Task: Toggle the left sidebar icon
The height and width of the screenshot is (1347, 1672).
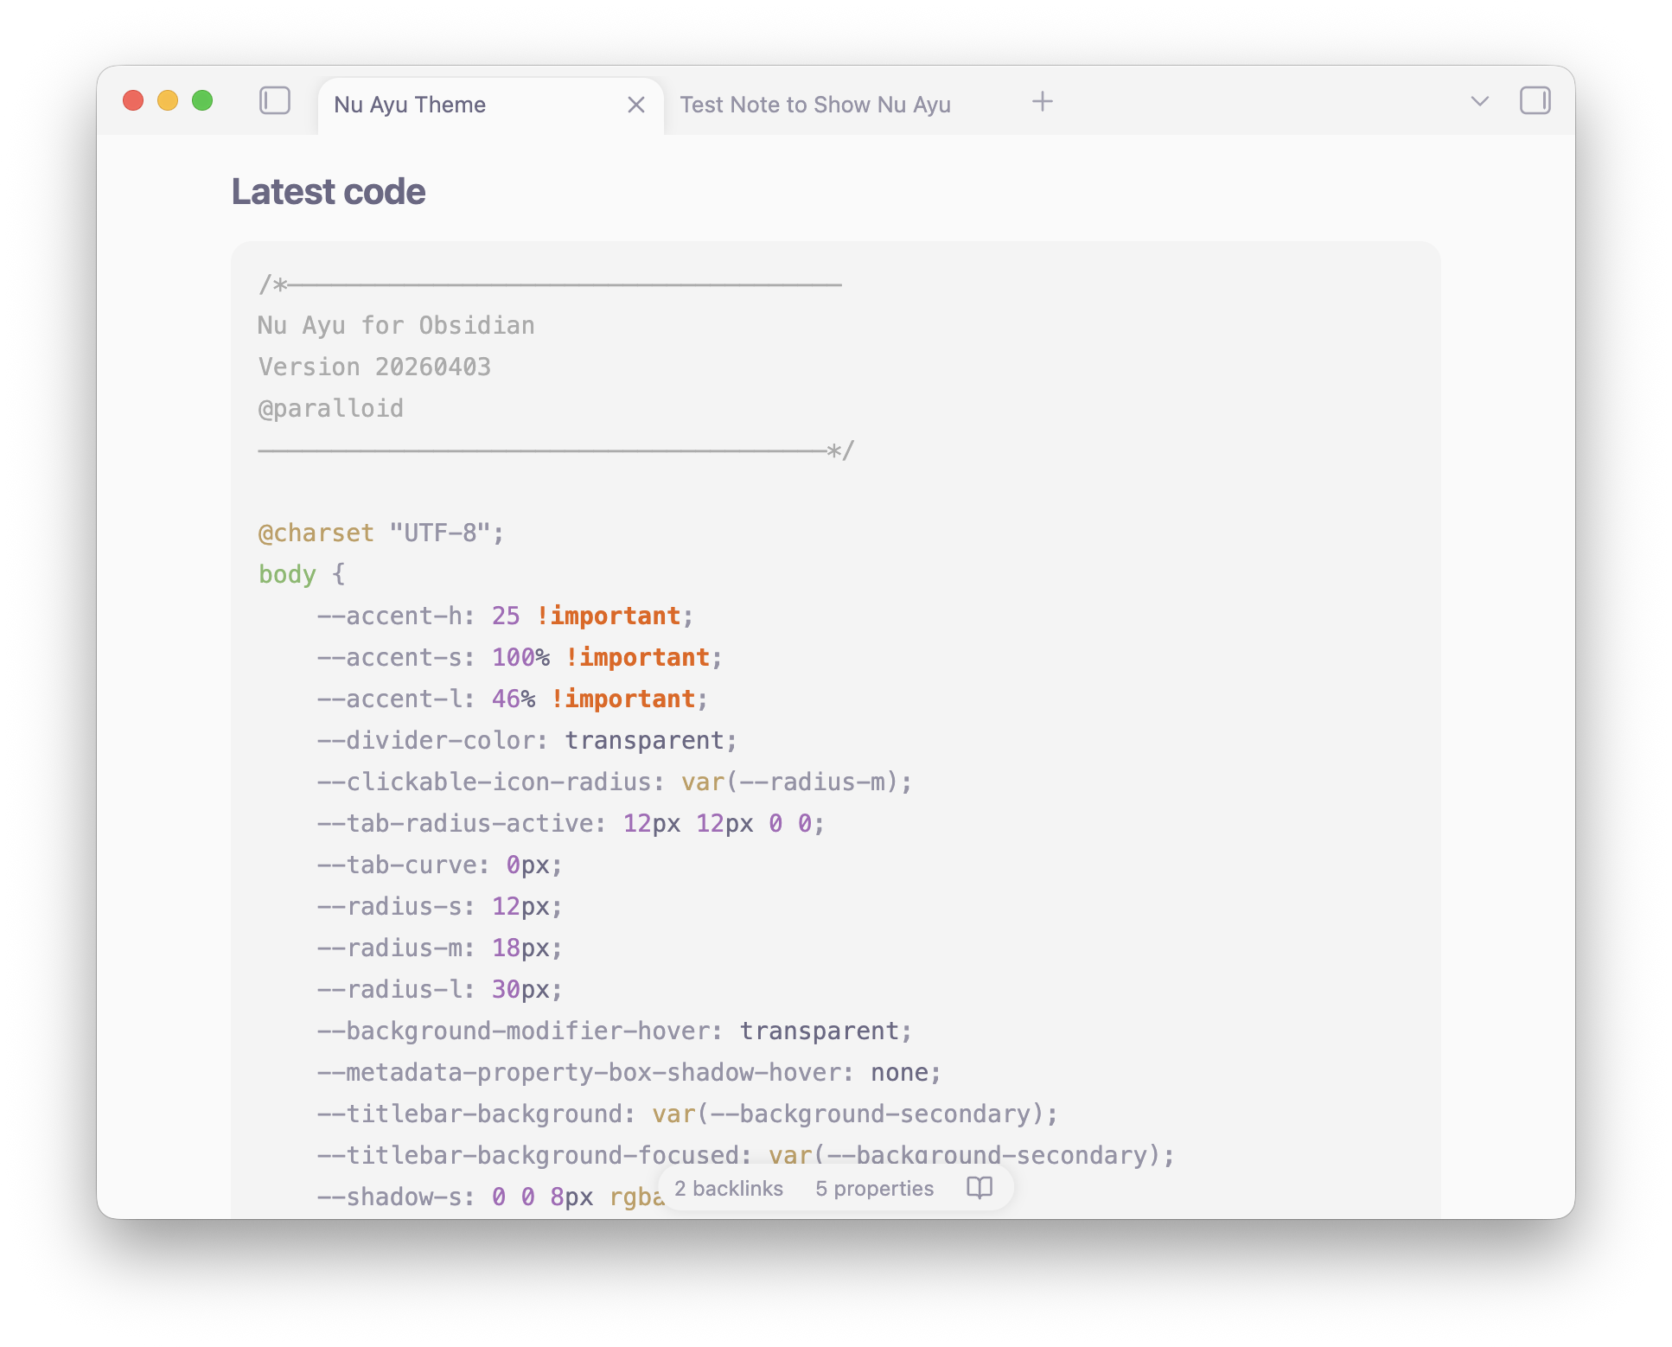Action: pyautogui.click(x=275, y=101)
